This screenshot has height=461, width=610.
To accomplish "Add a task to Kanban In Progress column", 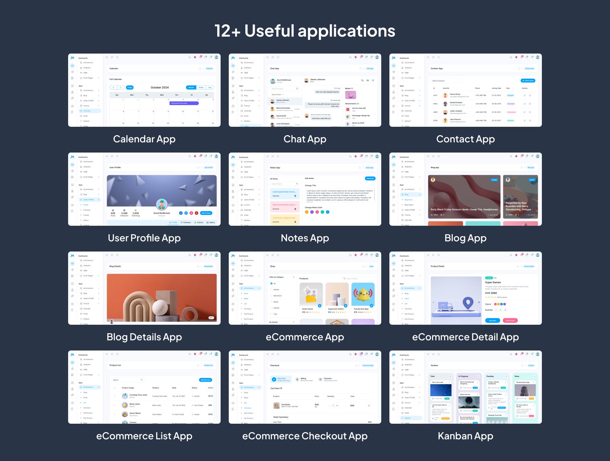I will [x=478, y=376].
